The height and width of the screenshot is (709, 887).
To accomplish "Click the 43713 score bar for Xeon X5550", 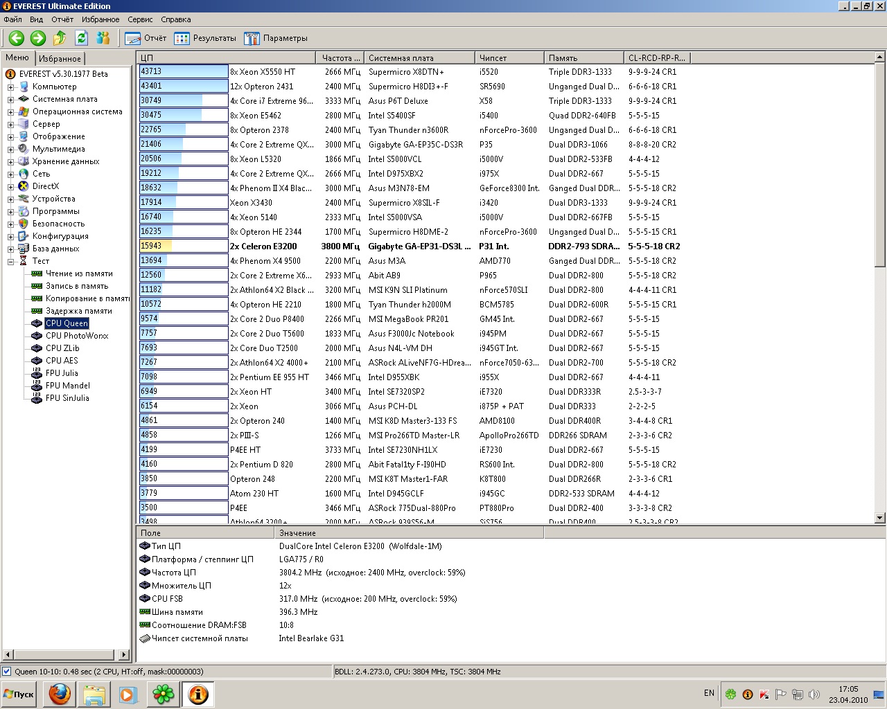I will click(184, 72).
